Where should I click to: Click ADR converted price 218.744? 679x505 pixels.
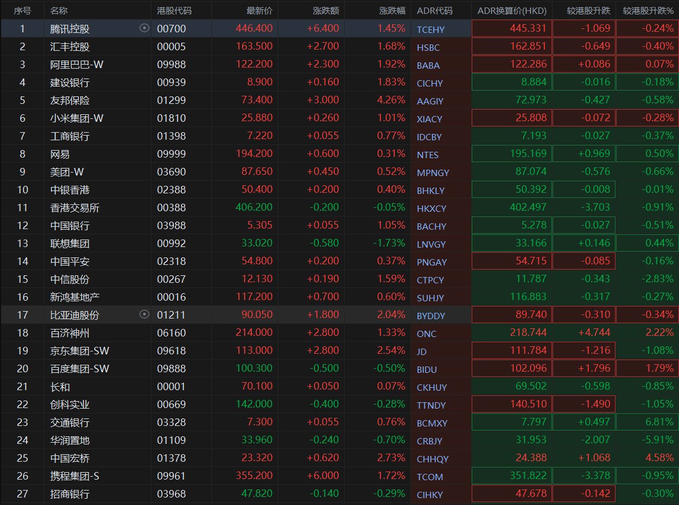(x=528, y=332)
